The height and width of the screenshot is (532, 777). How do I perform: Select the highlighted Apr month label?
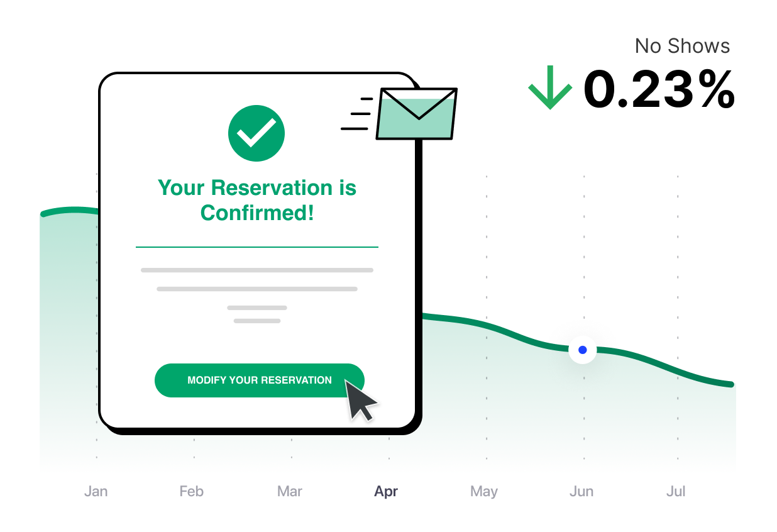tap(386, 491)
